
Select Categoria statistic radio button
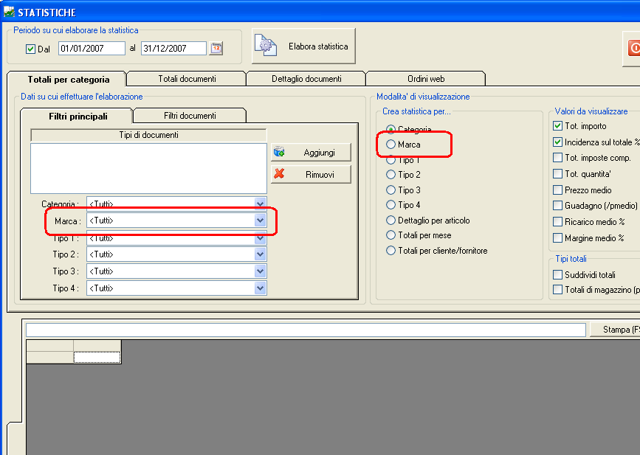pos(390,129)
